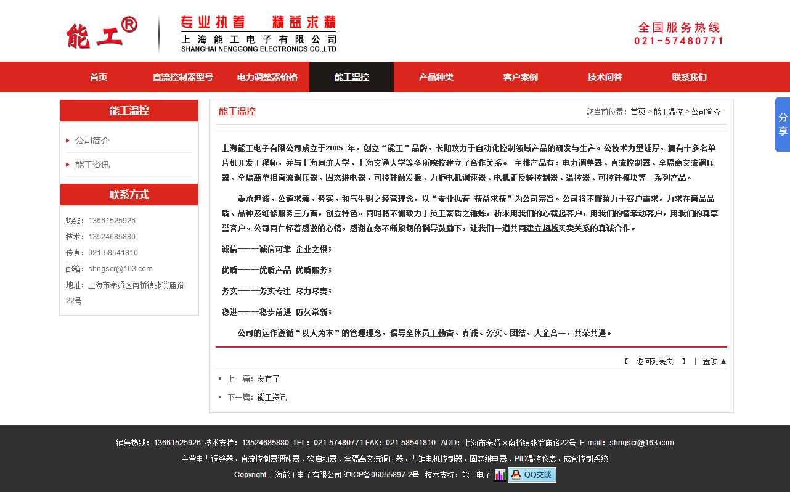Click the statistics chart icon in the footer

tap(500, 475)
